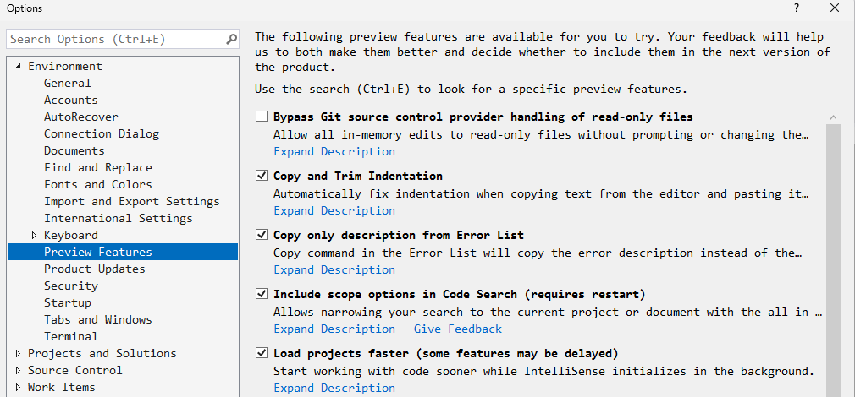Go to Product Updates page
The height and width of the screenshot is (397, 855).
tap(95, 269)
